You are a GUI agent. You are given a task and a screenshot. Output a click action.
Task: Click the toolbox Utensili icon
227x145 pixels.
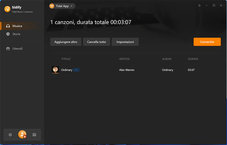click(8, 49)
